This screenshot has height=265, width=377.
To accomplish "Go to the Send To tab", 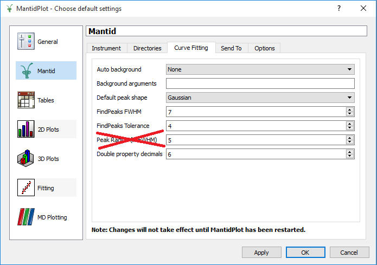I will click(x=231, y=48).
